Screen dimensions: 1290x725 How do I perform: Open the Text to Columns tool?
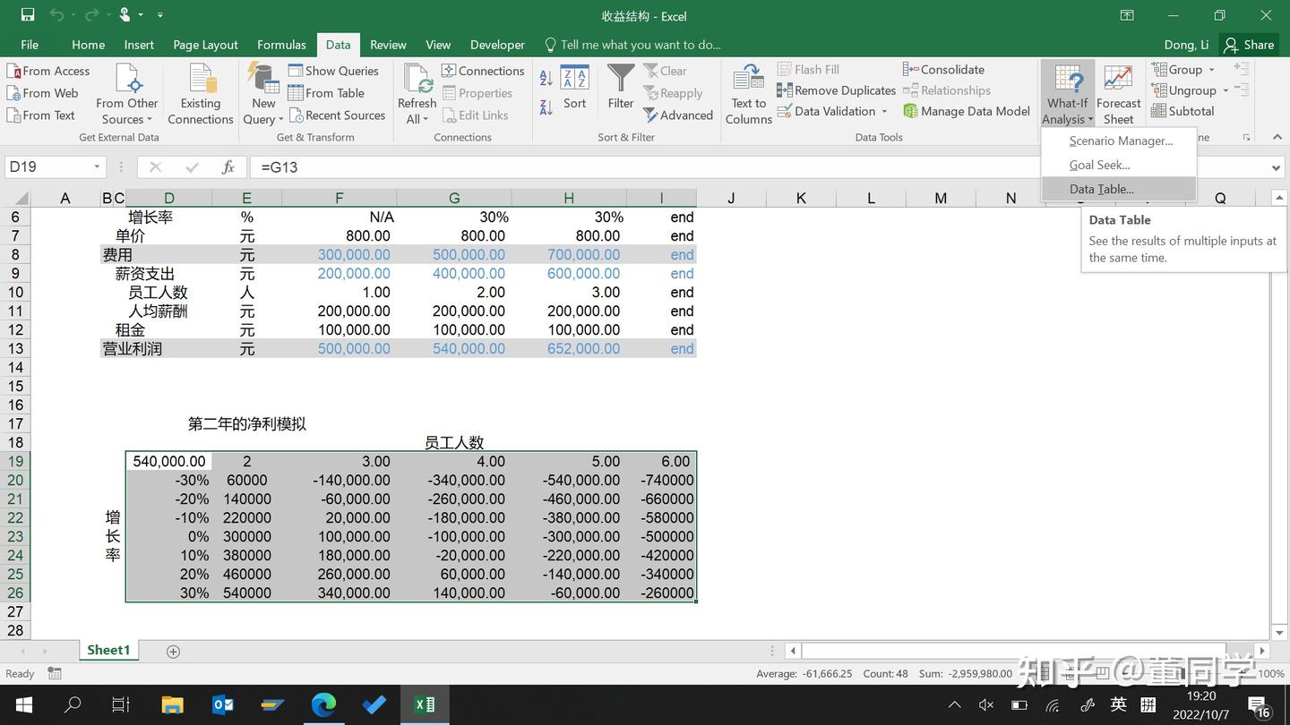click(748, 94)
